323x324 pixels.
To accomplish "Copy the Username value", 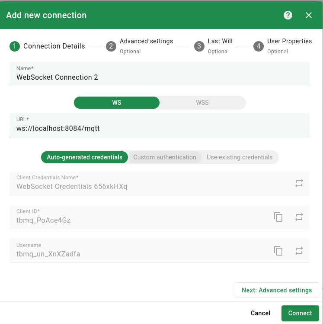I will click(278, 251).
